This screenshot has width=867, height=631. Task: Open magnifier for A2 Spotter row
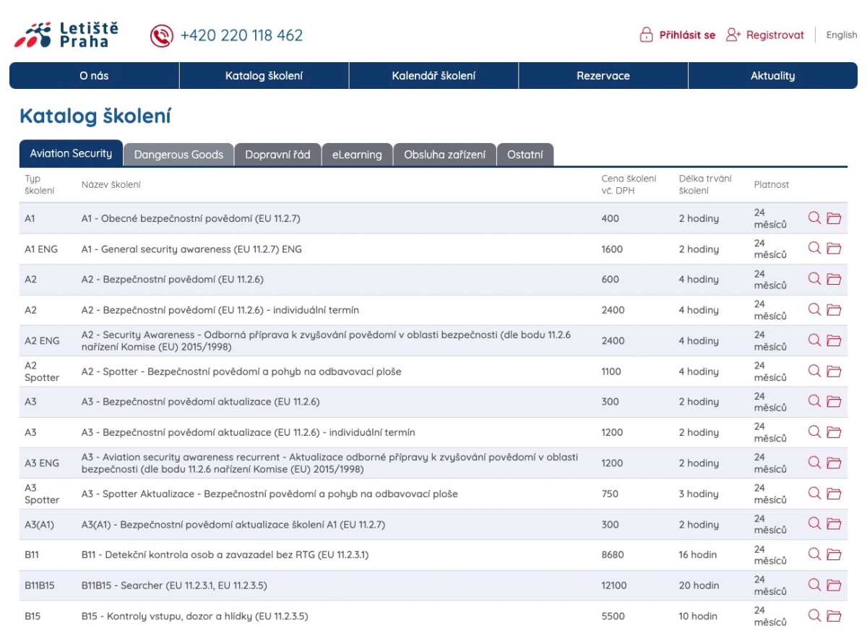point(814,372)
